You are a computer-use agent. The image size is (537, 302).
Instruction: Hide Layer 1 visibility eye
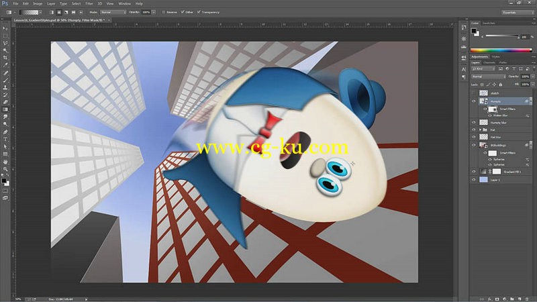474,180
